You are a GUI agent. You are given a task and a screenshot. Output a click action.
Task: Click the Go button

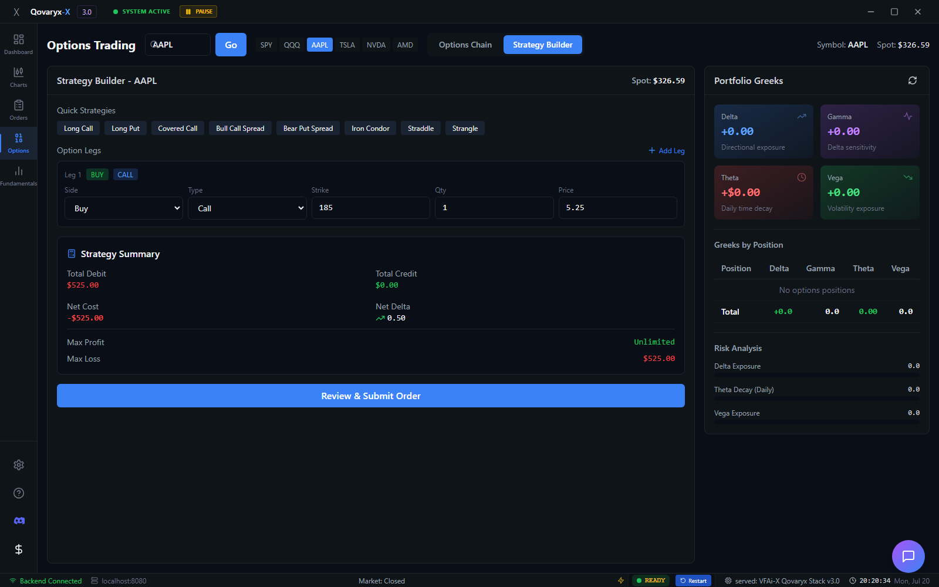tap(231, 45)
